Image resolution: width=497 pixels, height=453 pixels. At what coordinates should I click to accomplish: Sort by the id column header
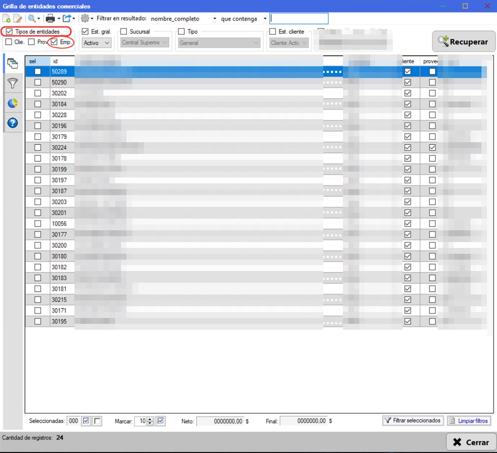point(62,61)
